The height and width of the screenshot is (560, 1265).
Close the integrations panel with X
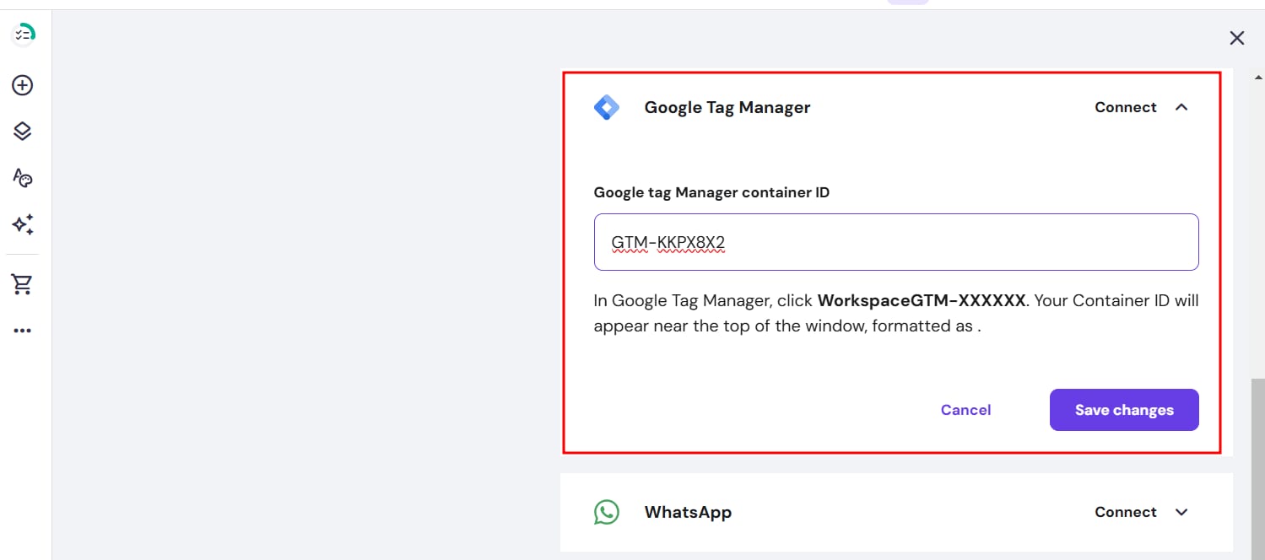point(1236,38)
